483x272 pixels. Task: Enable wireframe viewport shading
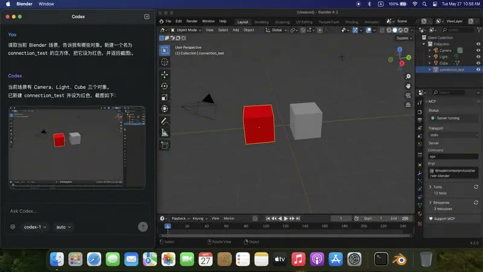pyautogui.click(x=389, y=30)
